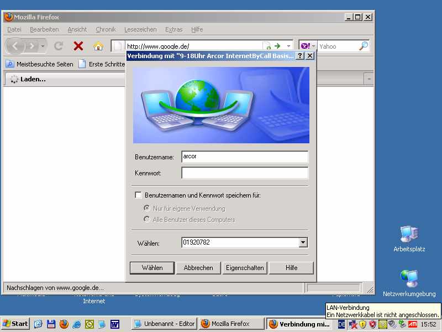Screen dimensions: 442x332
Task: Click the Abbrechen button
Action: 198,268
